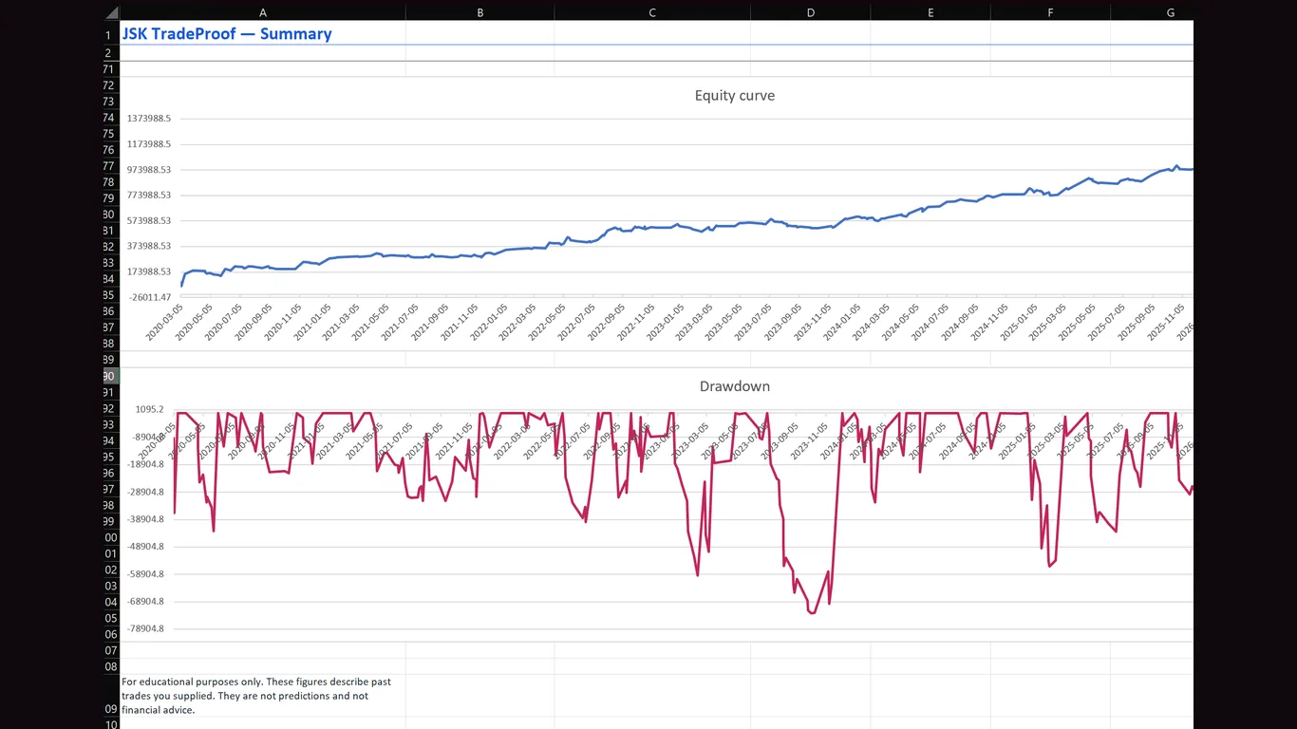Click Equity curve date label 2020-03-05
This screenshot has height=729, width=1297.
click(165, 323)
